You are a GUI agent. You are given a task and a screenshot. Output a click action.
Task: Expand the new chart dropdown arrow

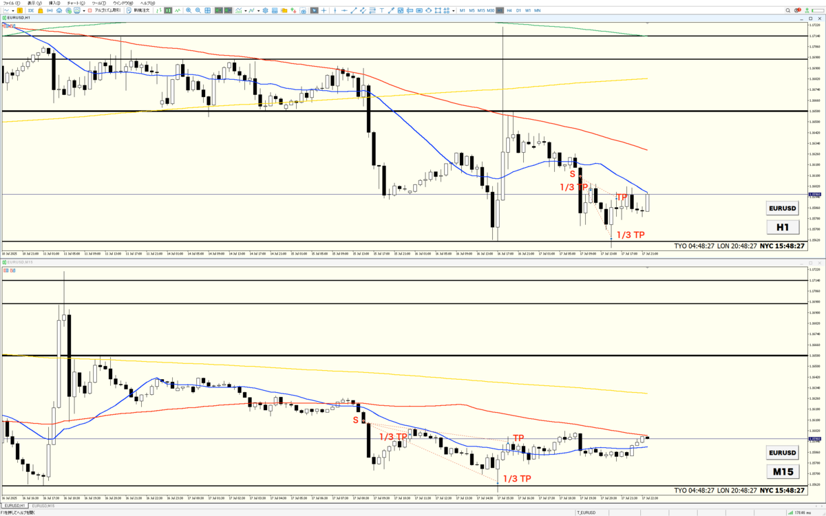(x=13, y=10)
